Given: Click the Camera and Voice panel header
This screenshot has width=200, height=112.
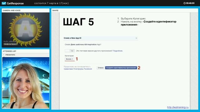Looking at the screenshot, I should point(26,10).
